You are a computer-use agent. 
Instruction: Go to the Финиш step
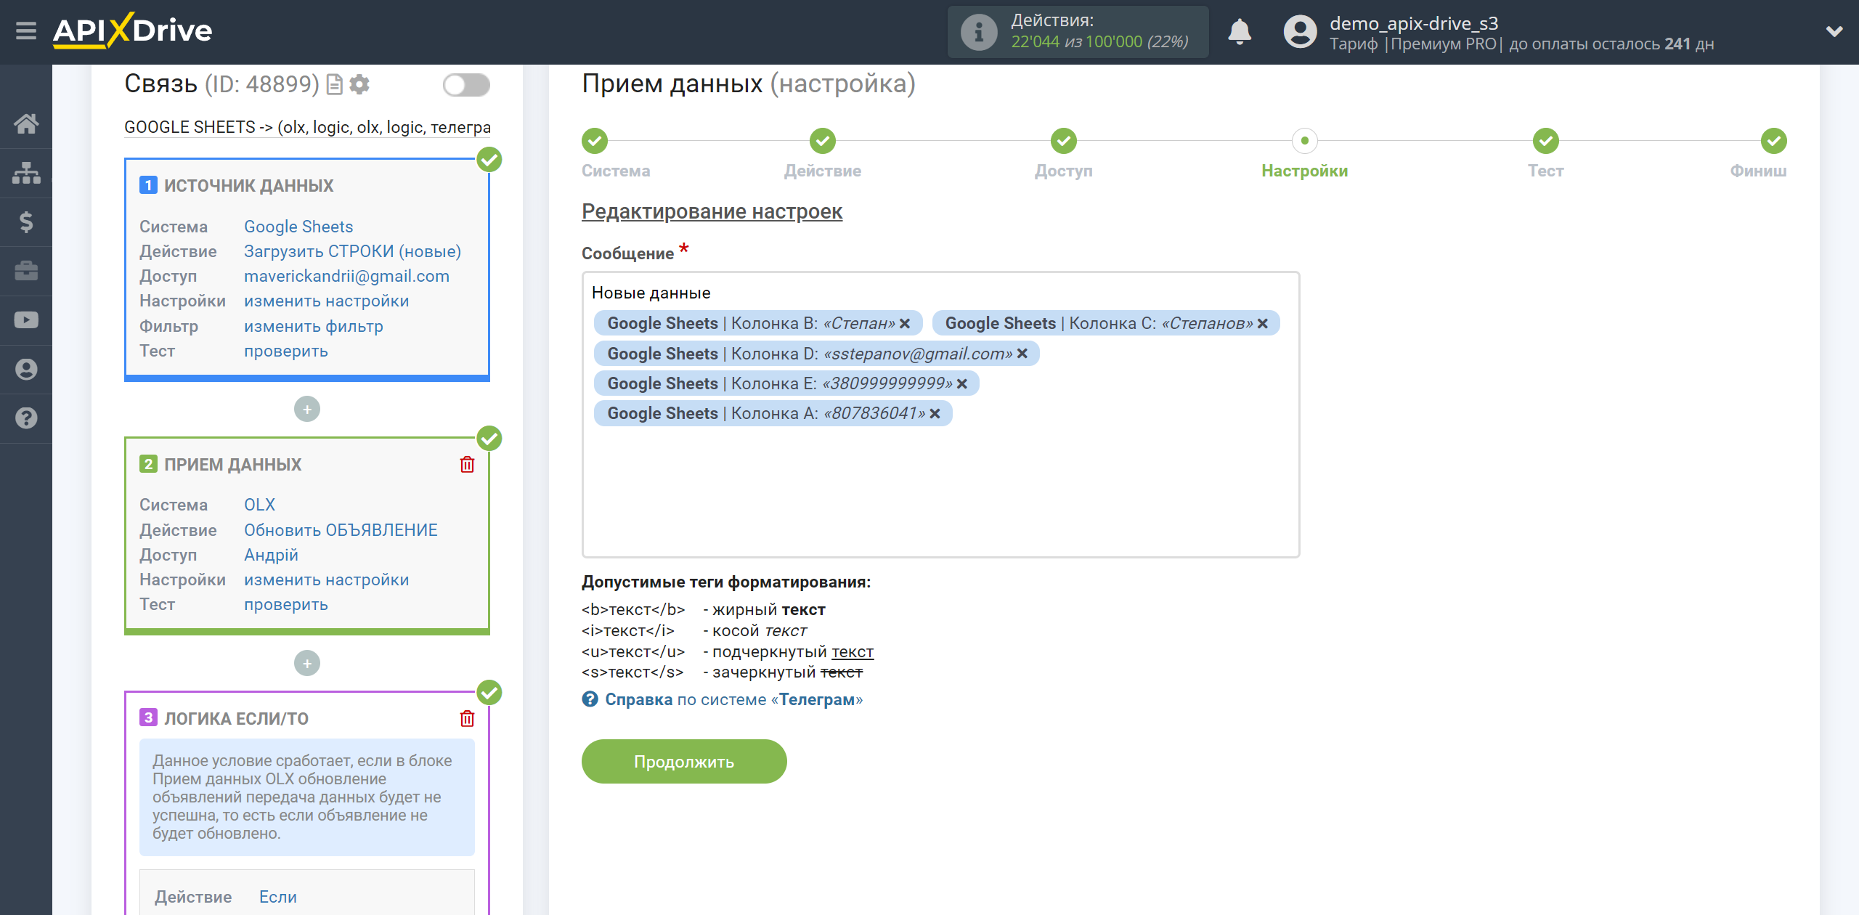coord(1774,141)
